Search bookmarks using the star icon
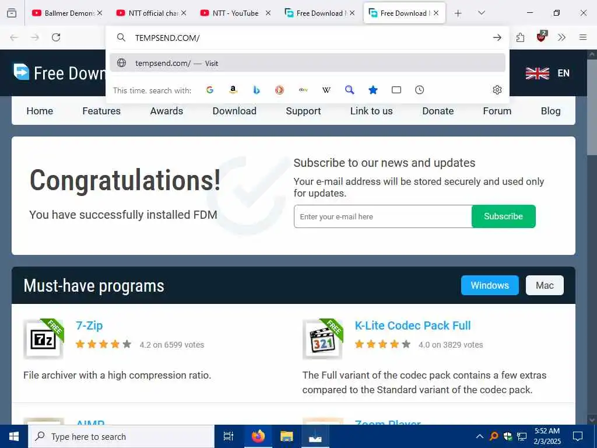The width and height of the screenshot is (597, 448). pyautogui.click(x=373, y=90)
